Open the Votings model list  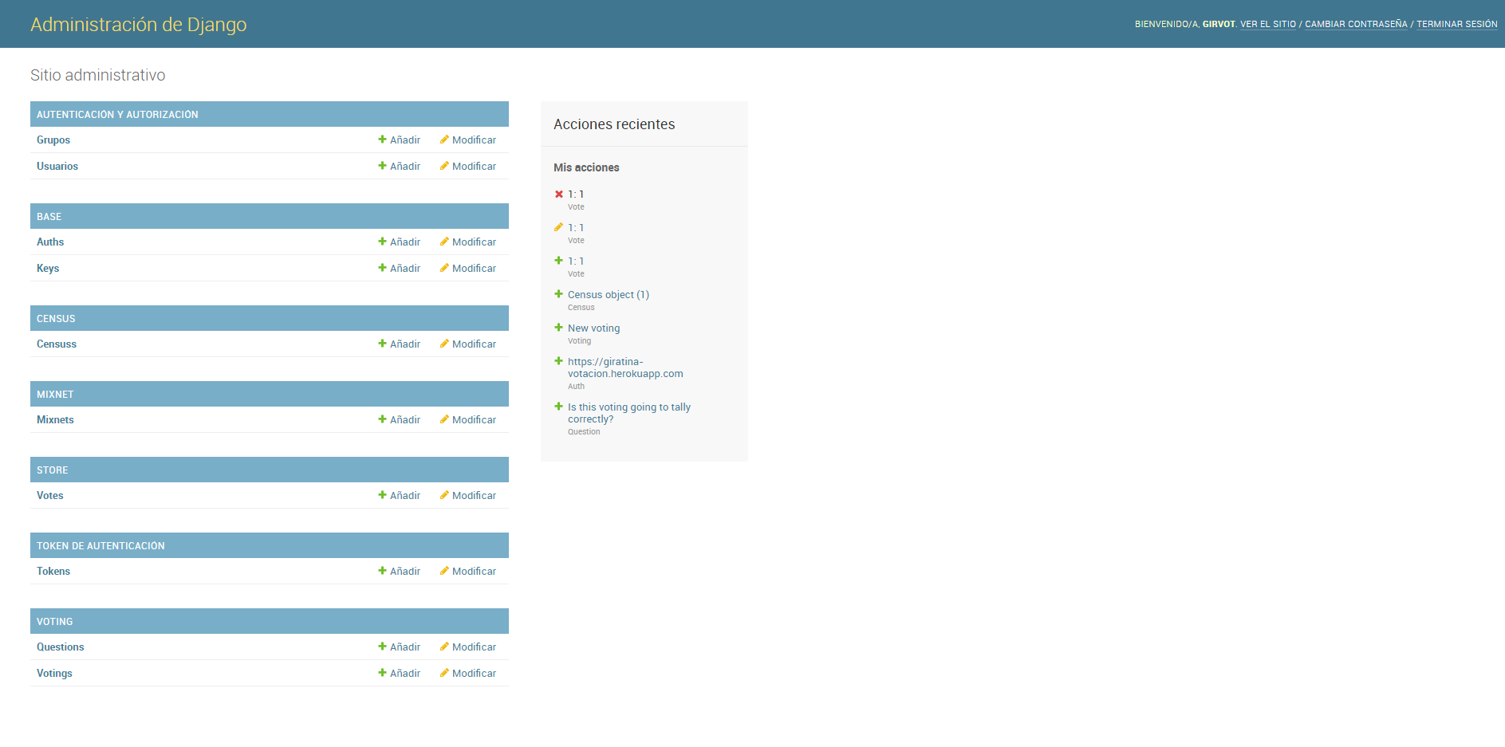pos(54,674)
